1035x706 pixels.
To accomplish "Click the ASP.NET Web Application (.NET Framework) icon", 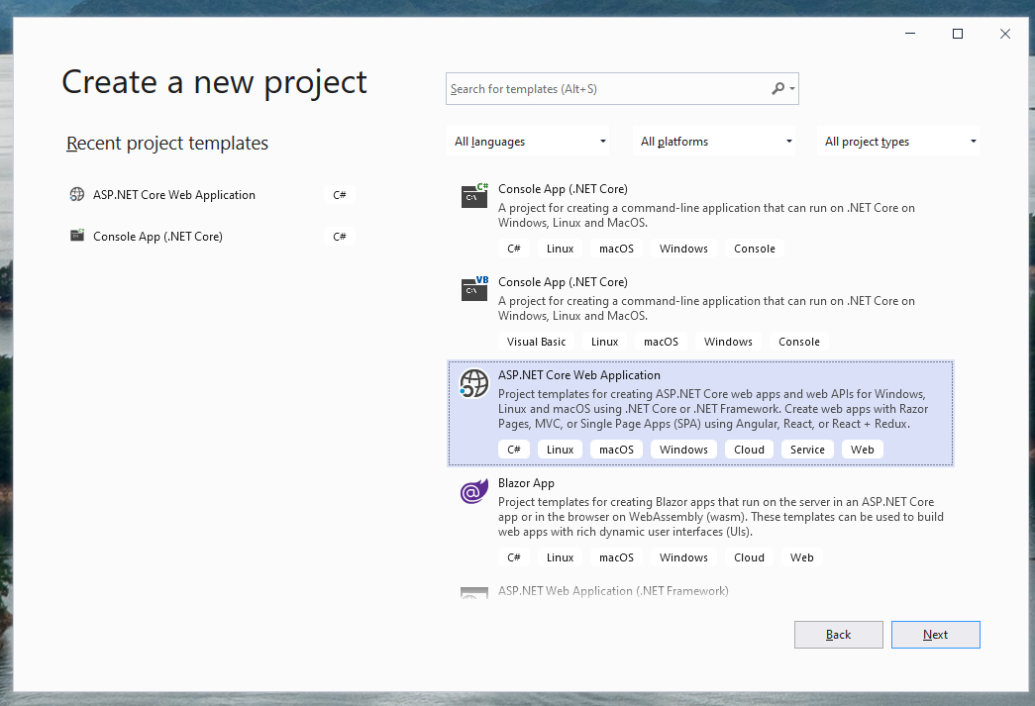I will tap(474, 593).
